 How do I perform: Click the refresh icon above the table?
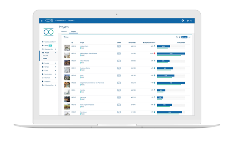tap(180, 37)
